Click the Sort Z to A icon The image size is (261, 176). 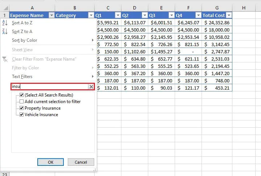tap(5, 31)
